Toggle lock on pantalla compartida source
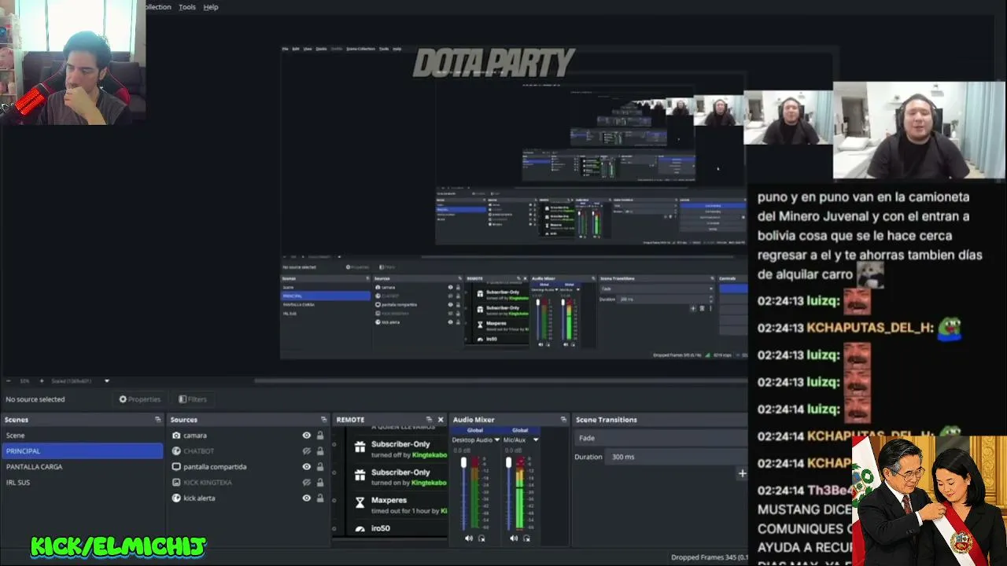The image size is (1007, 566). coord(320,467)
